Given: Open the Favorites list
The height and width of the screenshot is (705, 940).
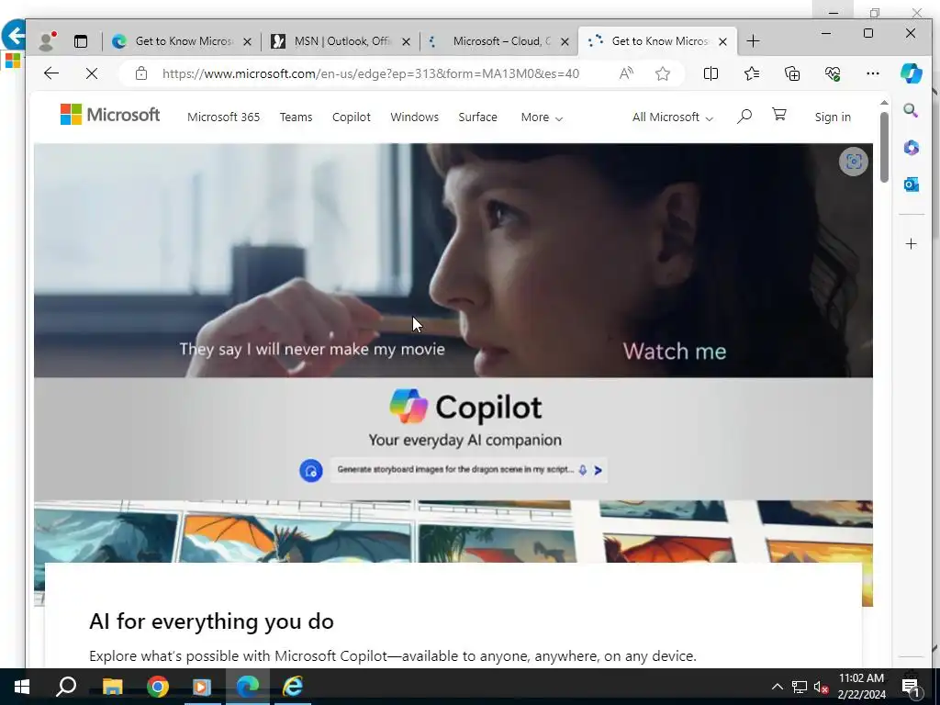Looking at the screenshot, I should (x=752, y=73).
